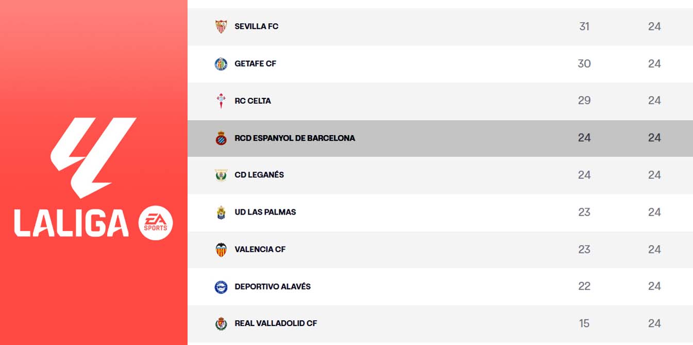The image size is (693, 345).
Task: Click the UD Las Palmas crest icon
Action: pos(221,212)
